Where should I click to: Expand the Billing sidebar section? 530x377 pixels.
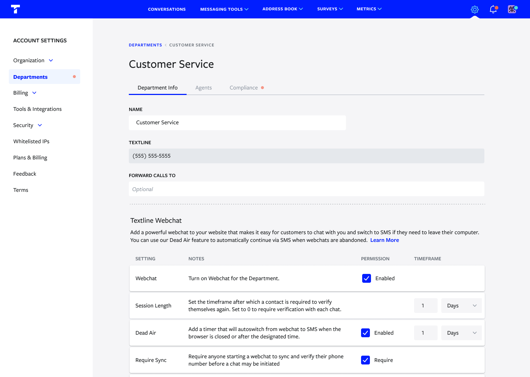[x=25, y=93]
